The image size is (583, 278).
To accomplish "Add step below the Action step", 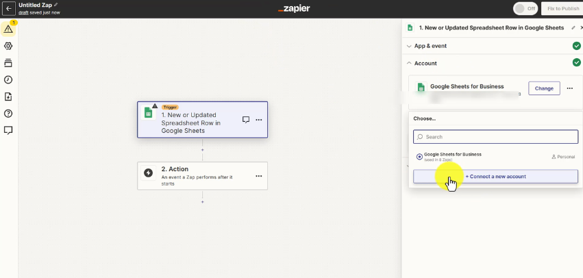I will point(203,202).
